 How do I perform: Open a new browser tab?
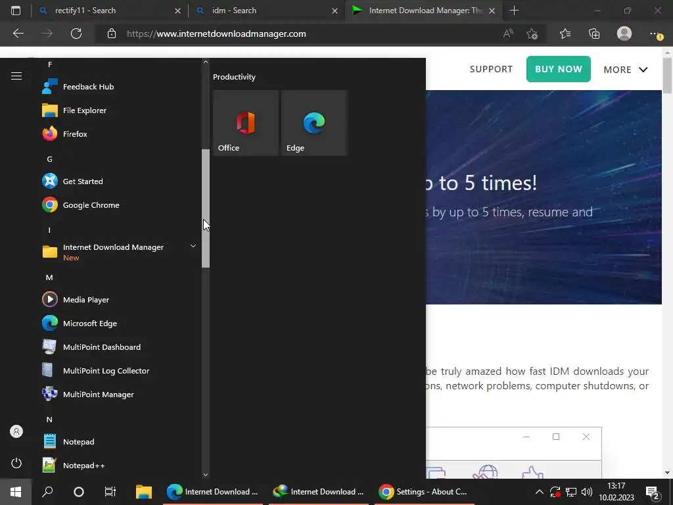point(514,11)
